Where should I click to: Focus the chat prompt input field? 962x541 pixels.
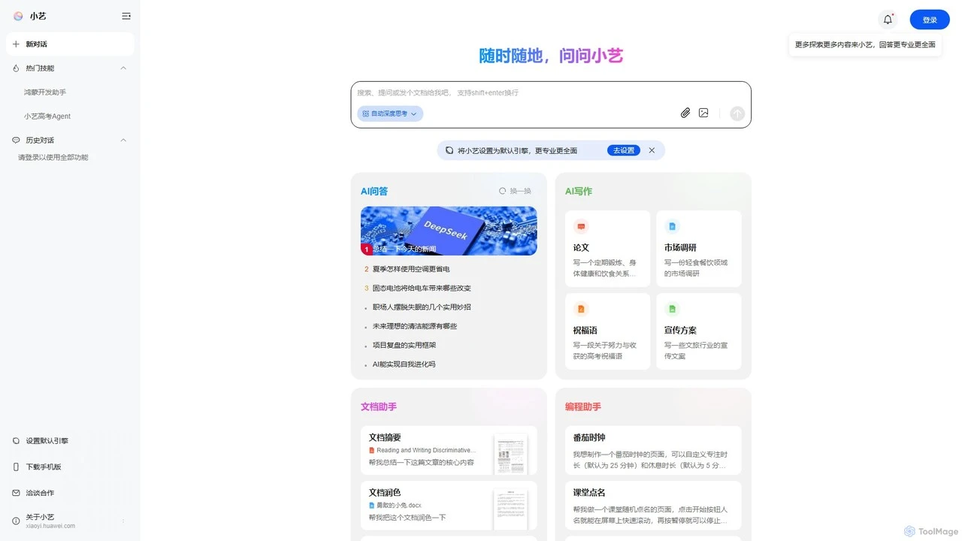click(x=551, y=92)
